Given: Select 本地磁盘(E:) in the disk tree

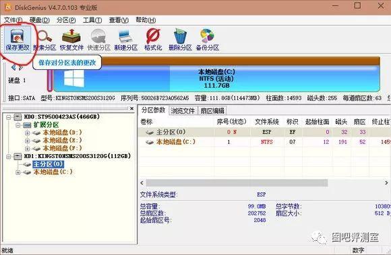Looking at the screenshot, I should pos(62,141).
